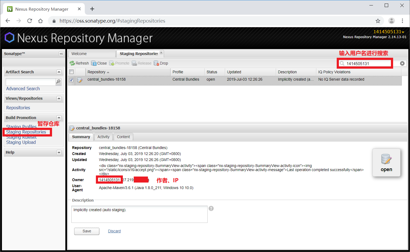Click the Refresh toolbar button

[79, 63]
